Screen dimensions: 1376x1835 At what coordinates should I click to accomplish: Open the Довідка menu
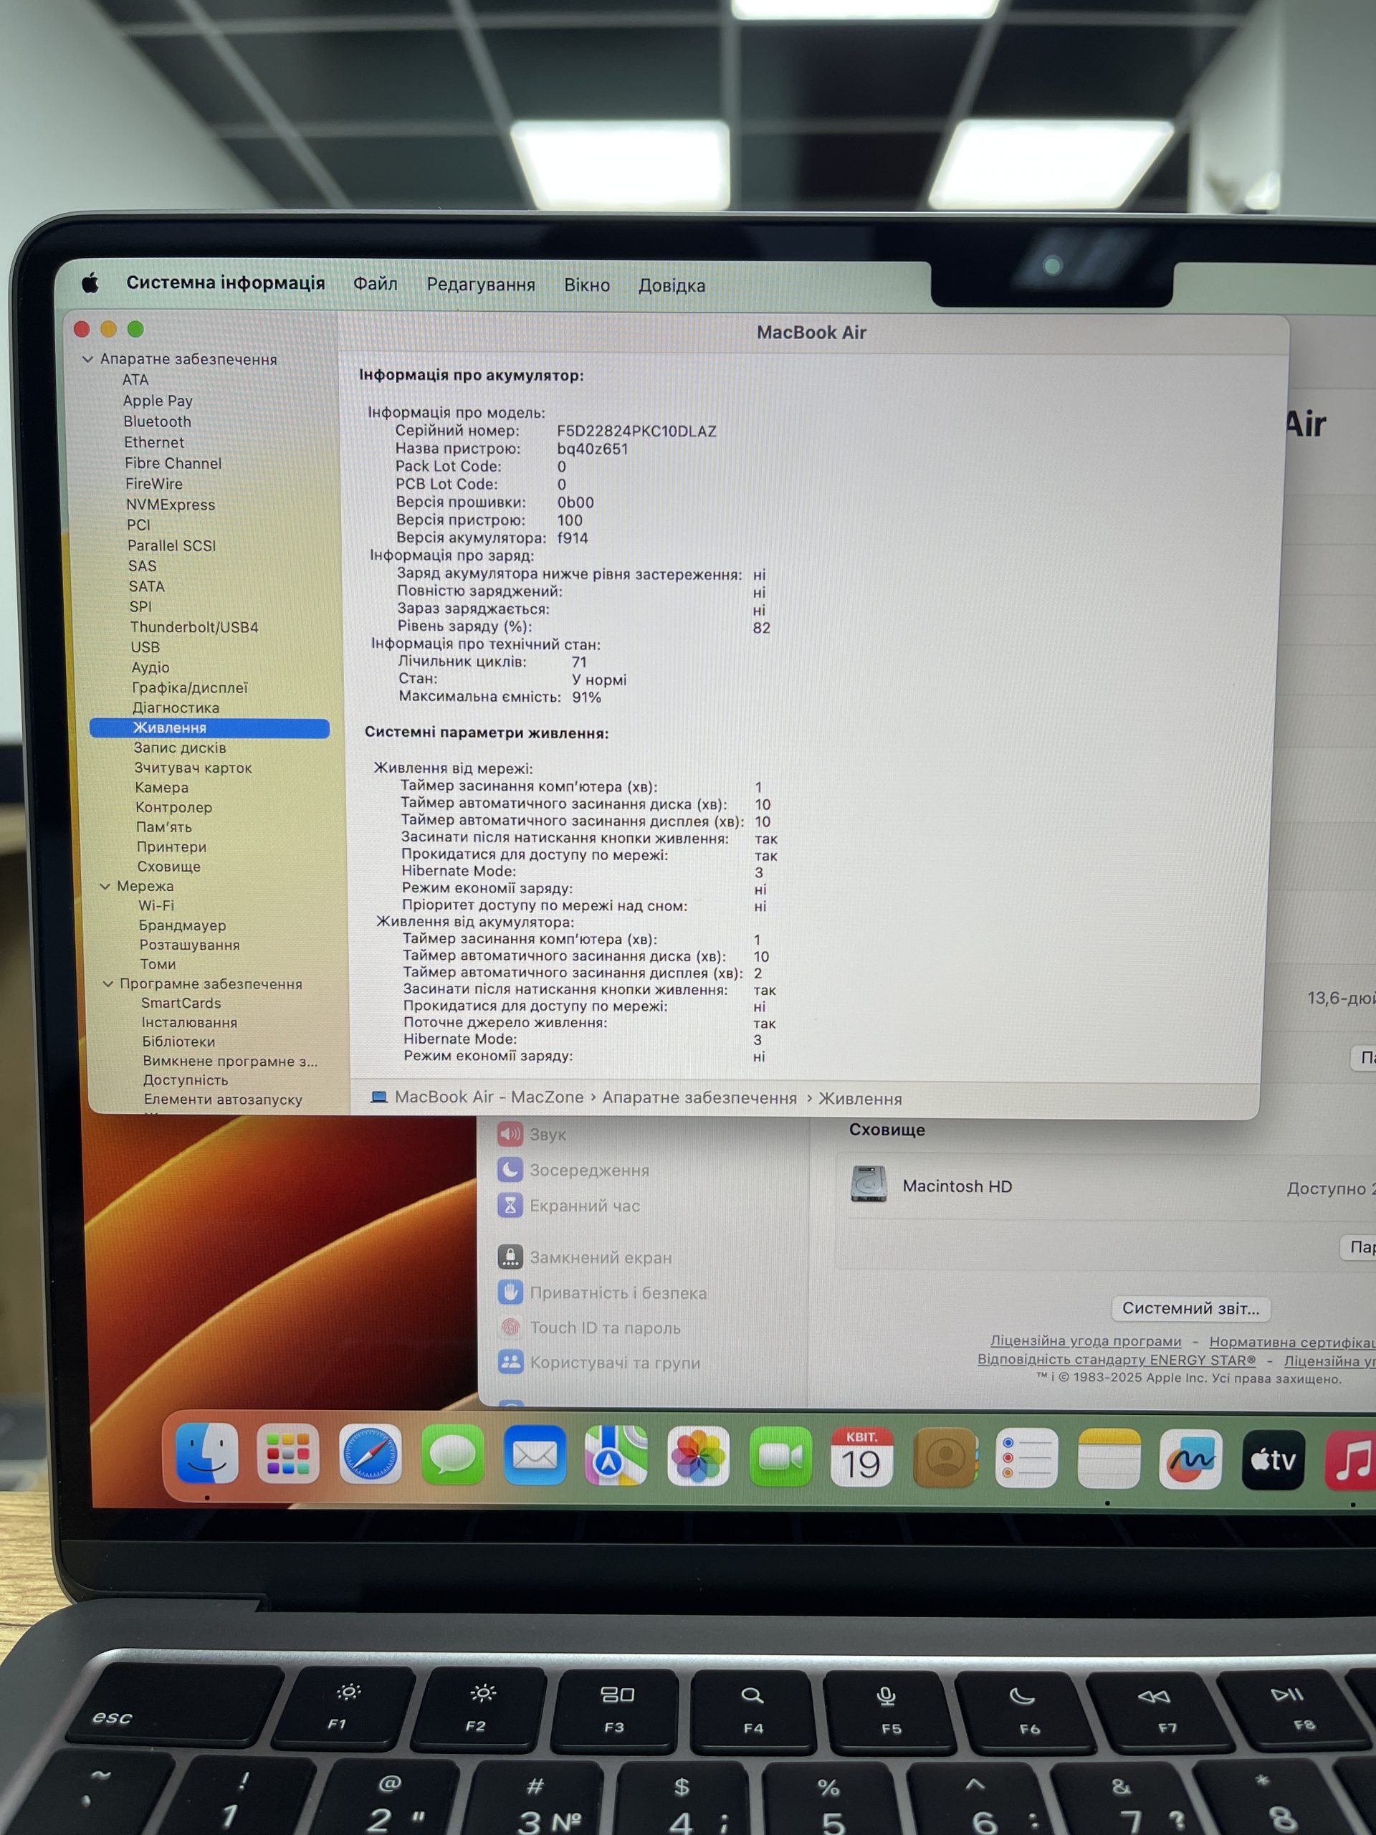coord(672,285)
